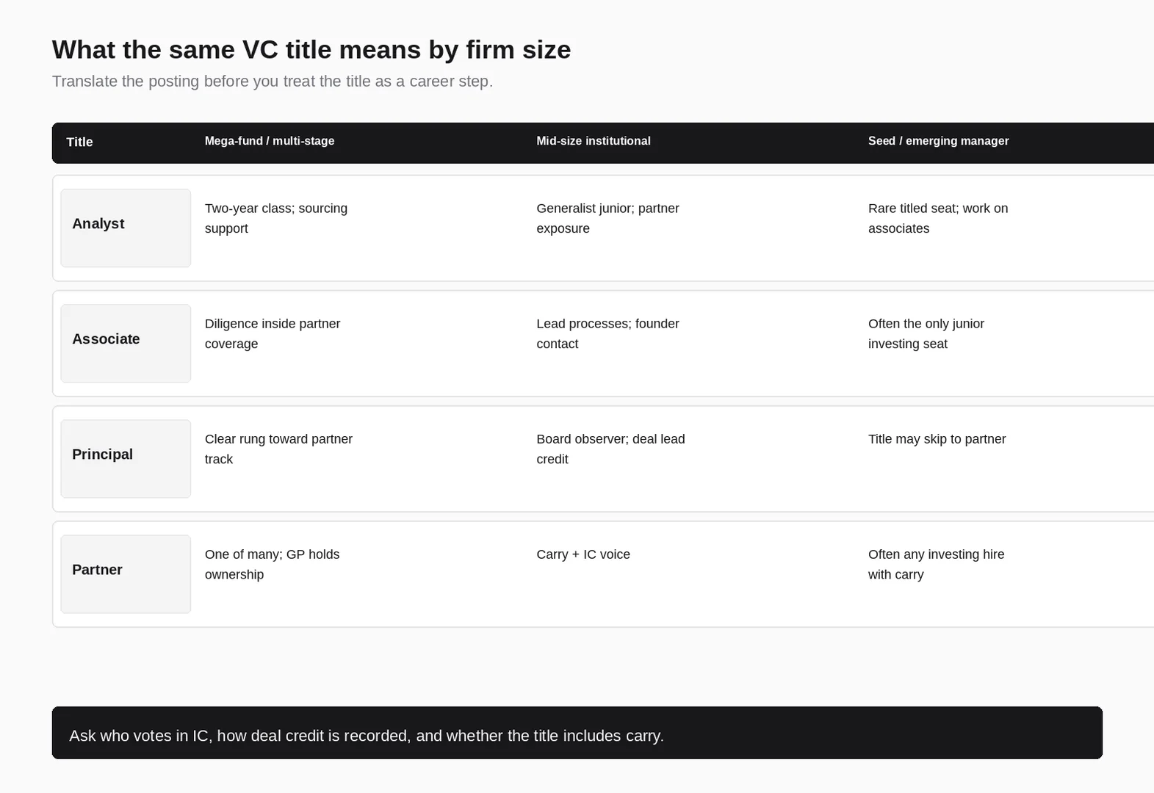Click 'Title may skip to partner' cell
Viewport: 1154px width, 793px height.
click(937, 439)
